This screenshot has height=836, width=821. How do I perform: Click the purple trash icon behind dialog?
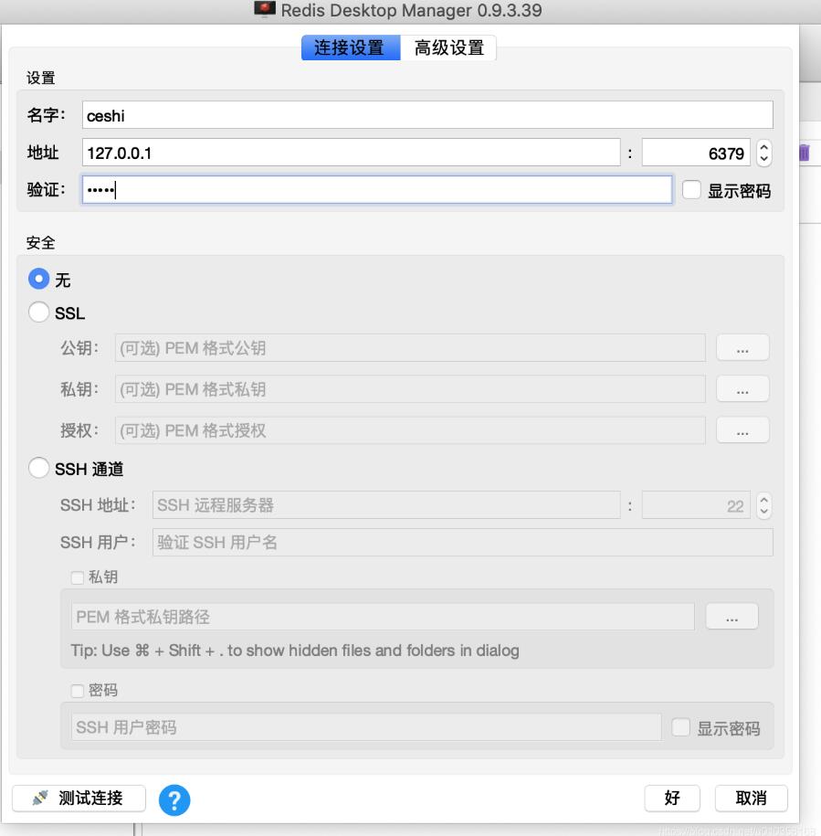pyautogui.click(x=804, y=153)
